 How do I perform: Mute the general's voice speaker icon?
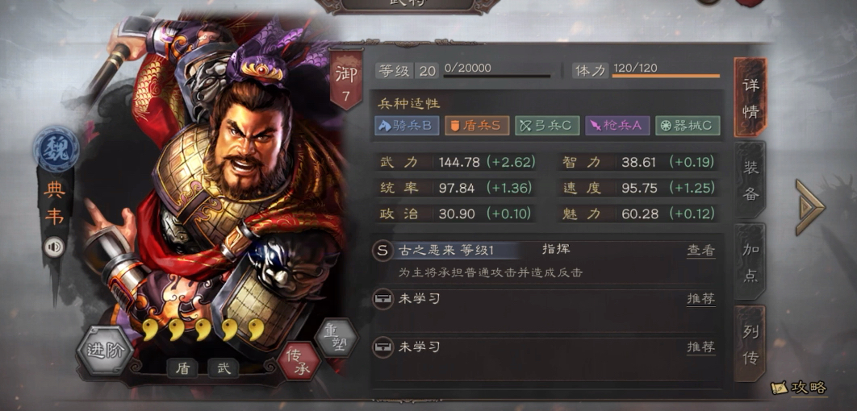point(54,247)
